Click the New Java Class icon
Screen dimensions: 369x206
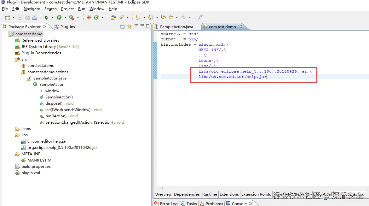[x=96, y=17]
